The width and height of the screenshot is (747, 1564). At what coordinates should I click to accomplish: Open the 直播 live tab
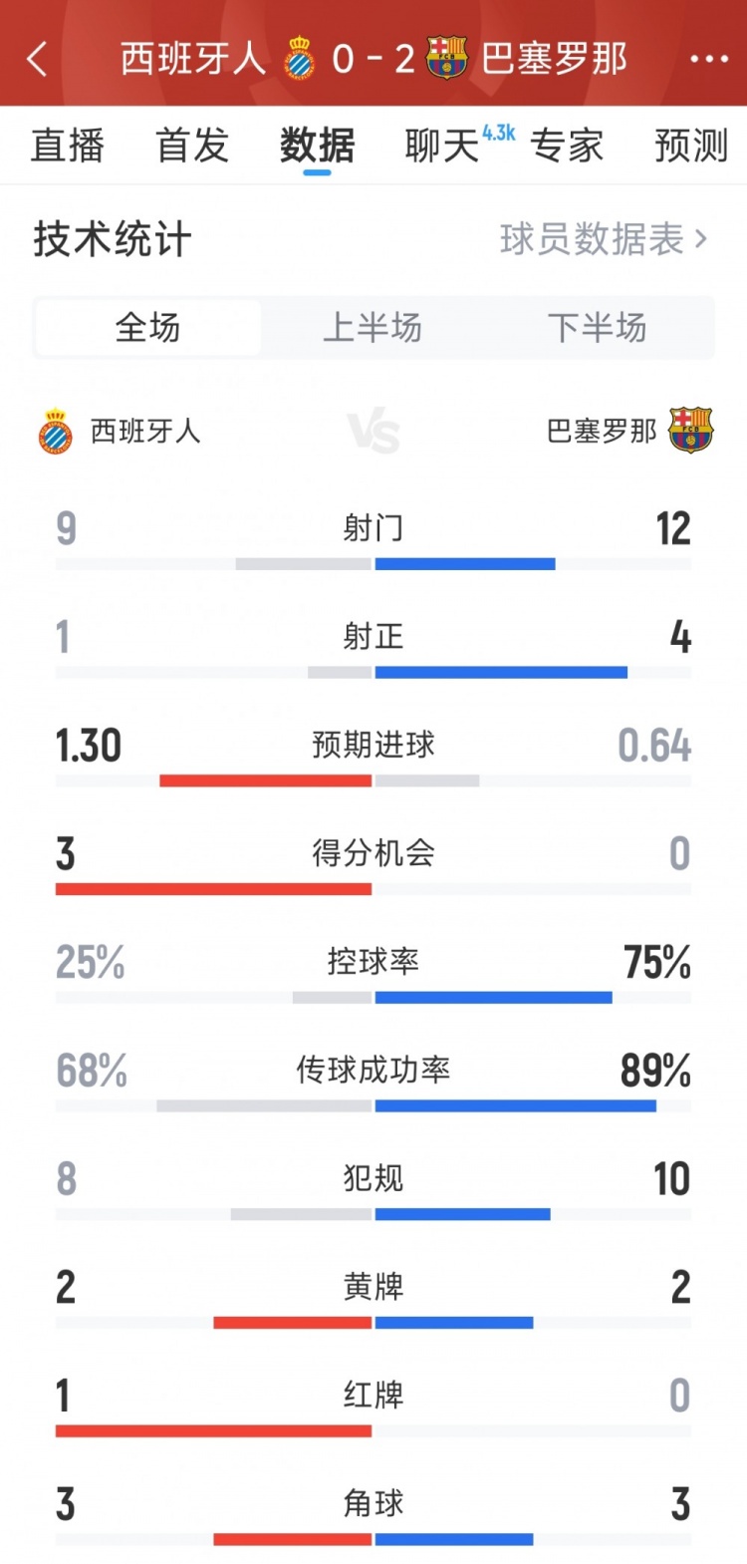pos(67,146)
